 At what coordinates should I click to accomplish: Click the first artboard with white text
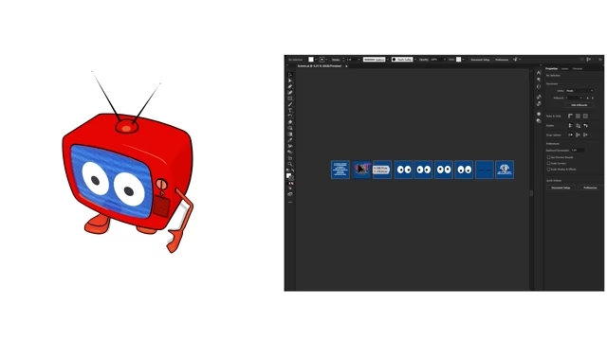340,170
